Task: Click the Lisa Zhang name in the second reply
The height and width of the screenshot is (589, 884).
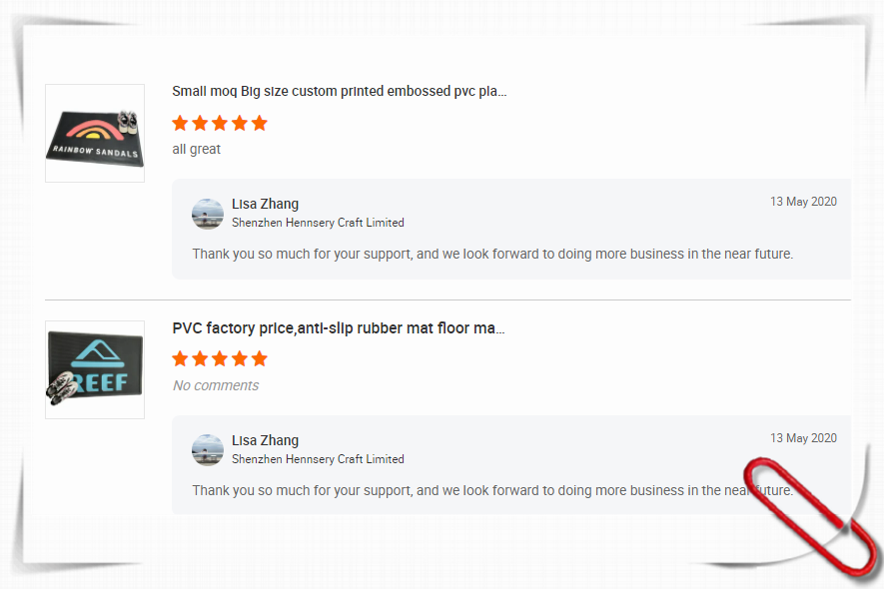Action: [265, 441]
